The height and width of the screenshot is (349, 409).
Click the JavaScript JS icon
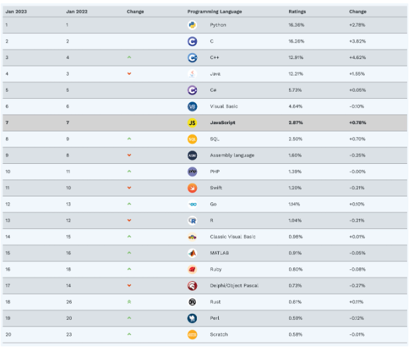(x=192, y=123)
